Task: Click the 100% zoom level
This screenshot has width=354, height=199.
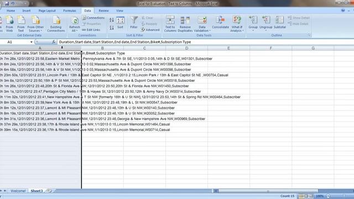Action: tap(320, 196)
